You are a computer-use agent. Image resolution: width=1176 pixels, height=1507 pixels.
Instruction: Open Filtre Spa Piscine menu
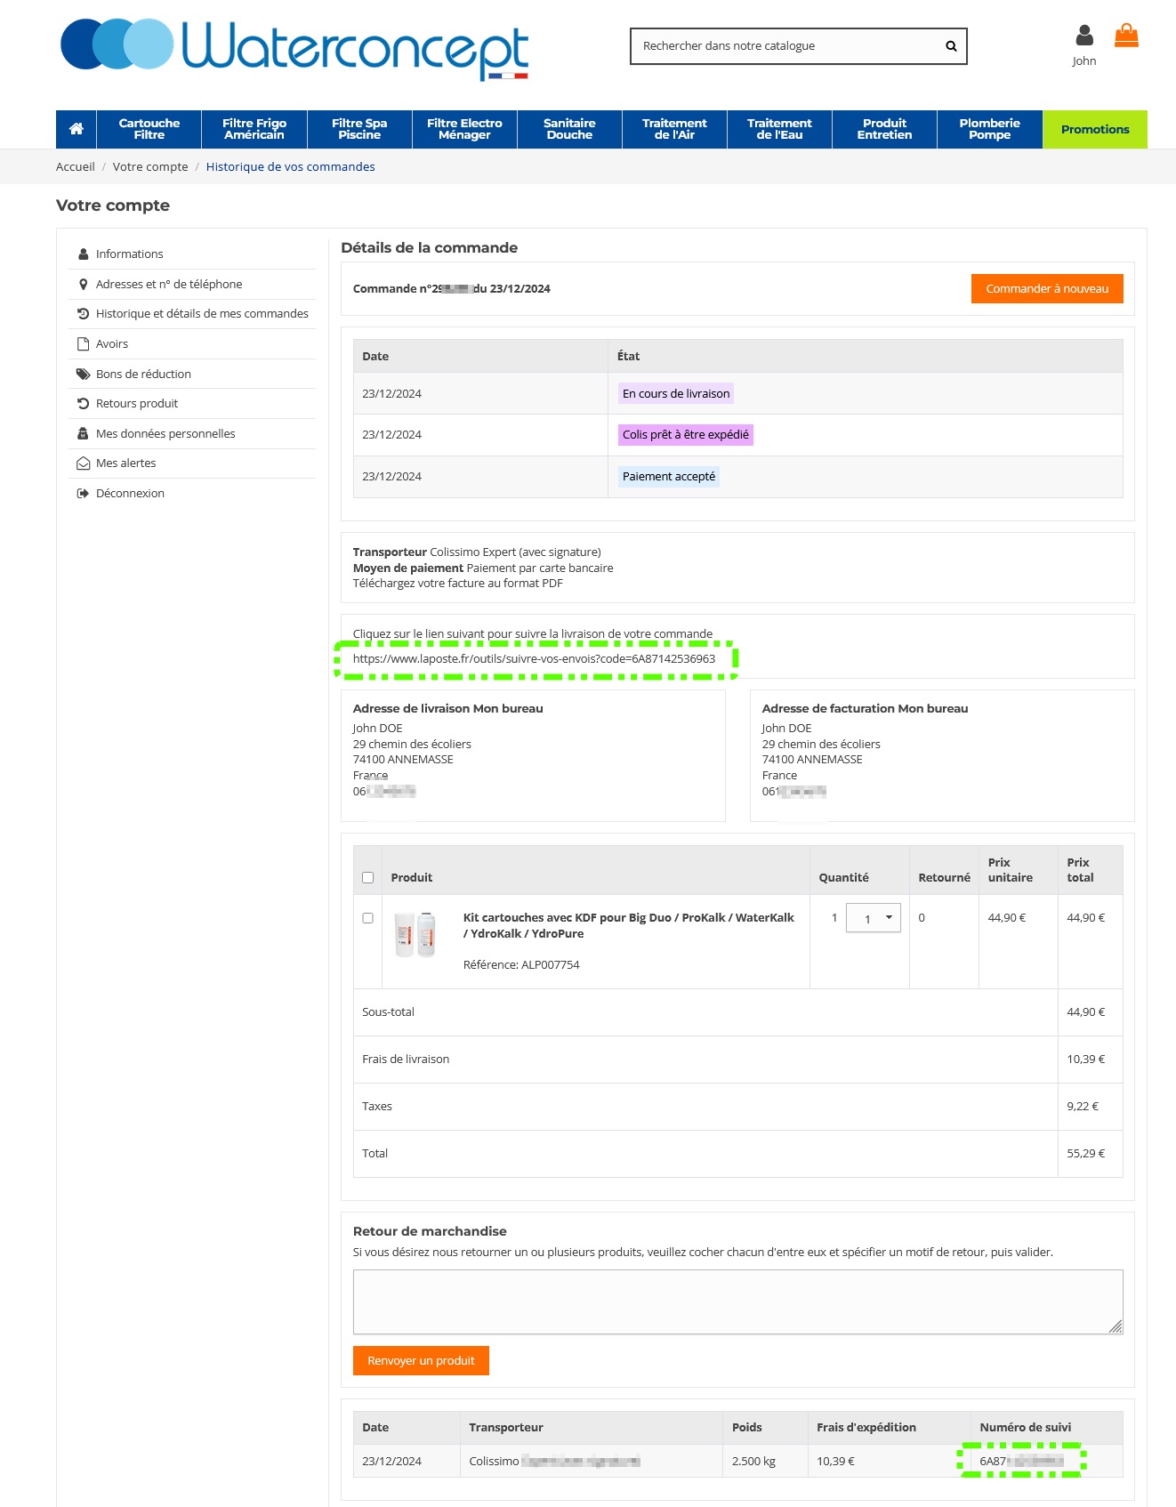coord(359,130)
